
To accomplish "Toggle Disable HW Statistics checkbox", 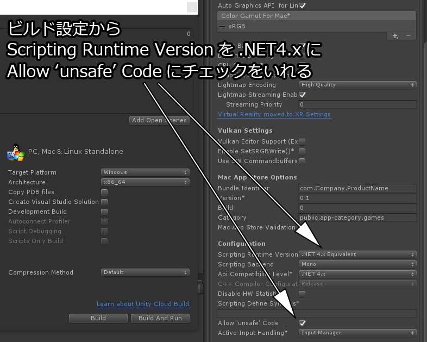I will click(x=302, y=294).
